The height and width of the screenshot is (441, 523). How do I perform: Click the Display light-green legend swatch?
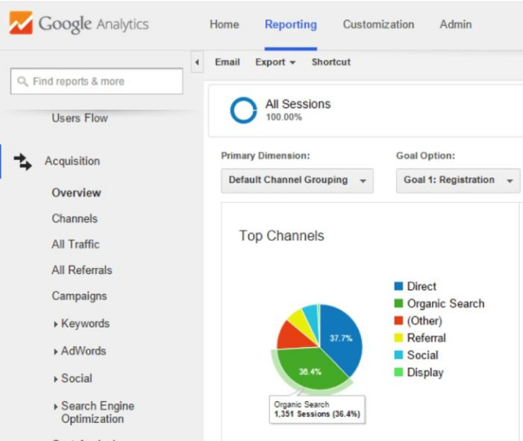(x=399, y=372)
